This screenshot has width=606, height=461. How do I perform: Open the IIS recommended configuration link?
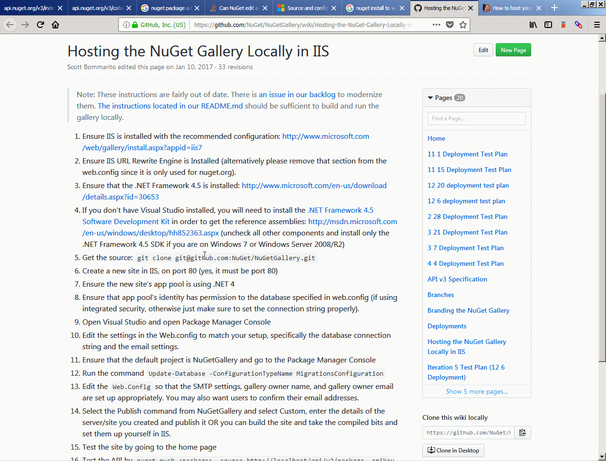pyautogui.click(x=226, y=142)
